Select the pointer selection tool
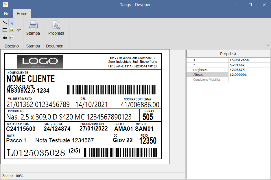The image size is (271, 180). pyautogui.click(x=12, y=23)
